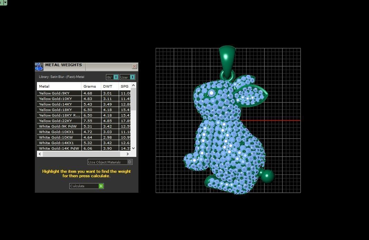Click the horizontal scroll-left arrow
This screenshot has height=240, width=369.
[x=40, y=154]
